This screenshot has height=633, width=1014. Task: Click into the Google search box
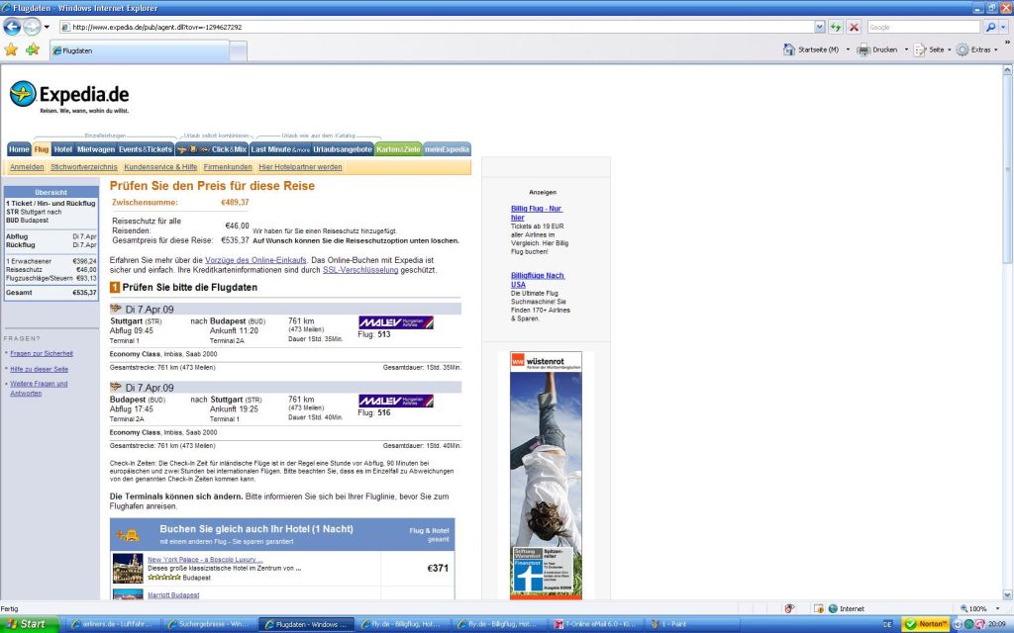point(923,27)
